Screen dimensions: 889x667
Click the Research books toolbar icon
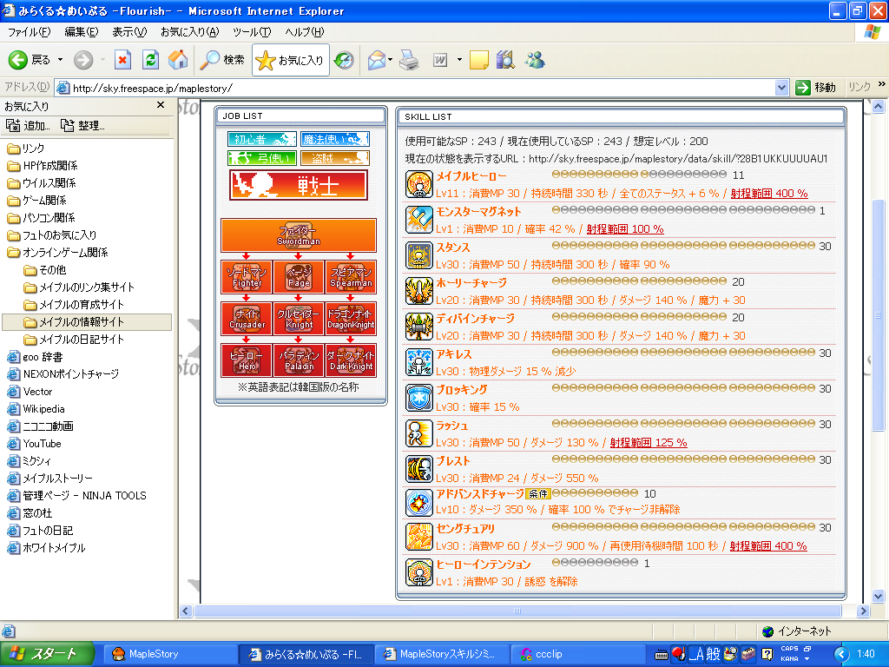(504, 60)
